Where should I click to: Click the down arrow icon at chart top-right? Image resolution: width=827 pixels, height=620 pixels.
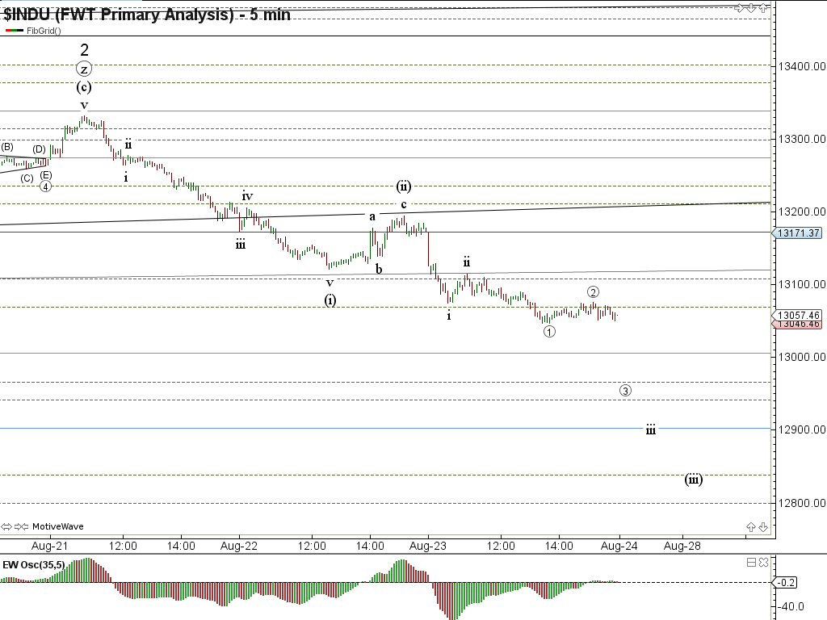click(753, 7)
